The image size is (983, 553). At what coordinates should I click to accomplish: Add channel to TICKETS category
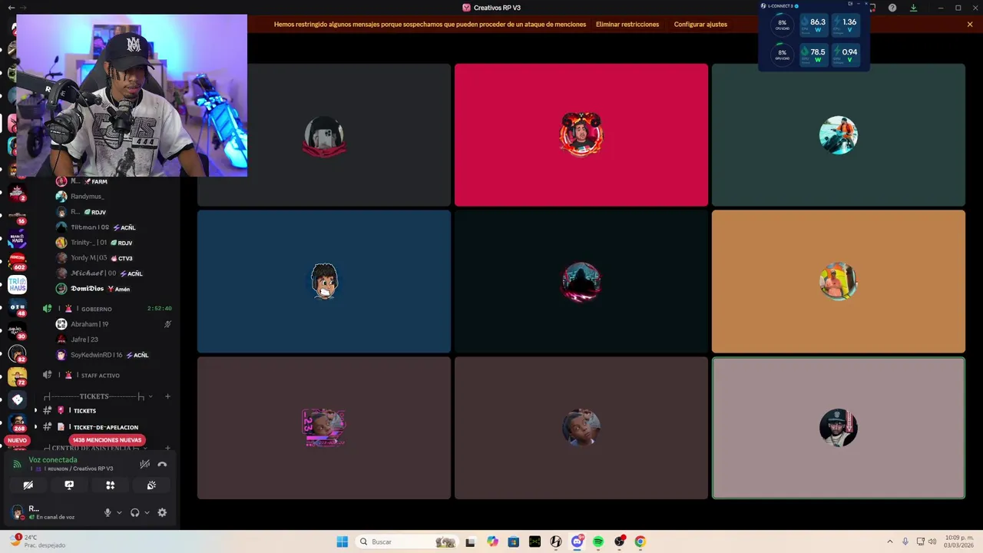pyautogui.click(x=167, y=396)
